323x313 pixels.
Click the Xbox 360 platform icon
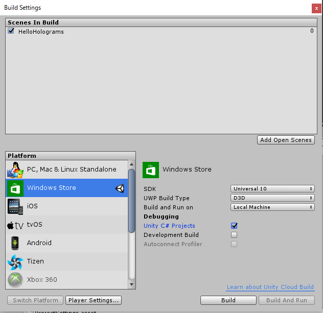point(15,280)
